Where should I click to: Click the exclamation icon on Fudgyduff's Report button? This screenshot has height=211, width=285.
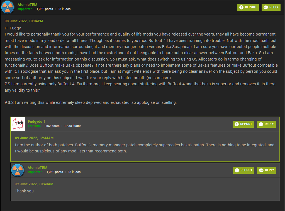[237, 124]
